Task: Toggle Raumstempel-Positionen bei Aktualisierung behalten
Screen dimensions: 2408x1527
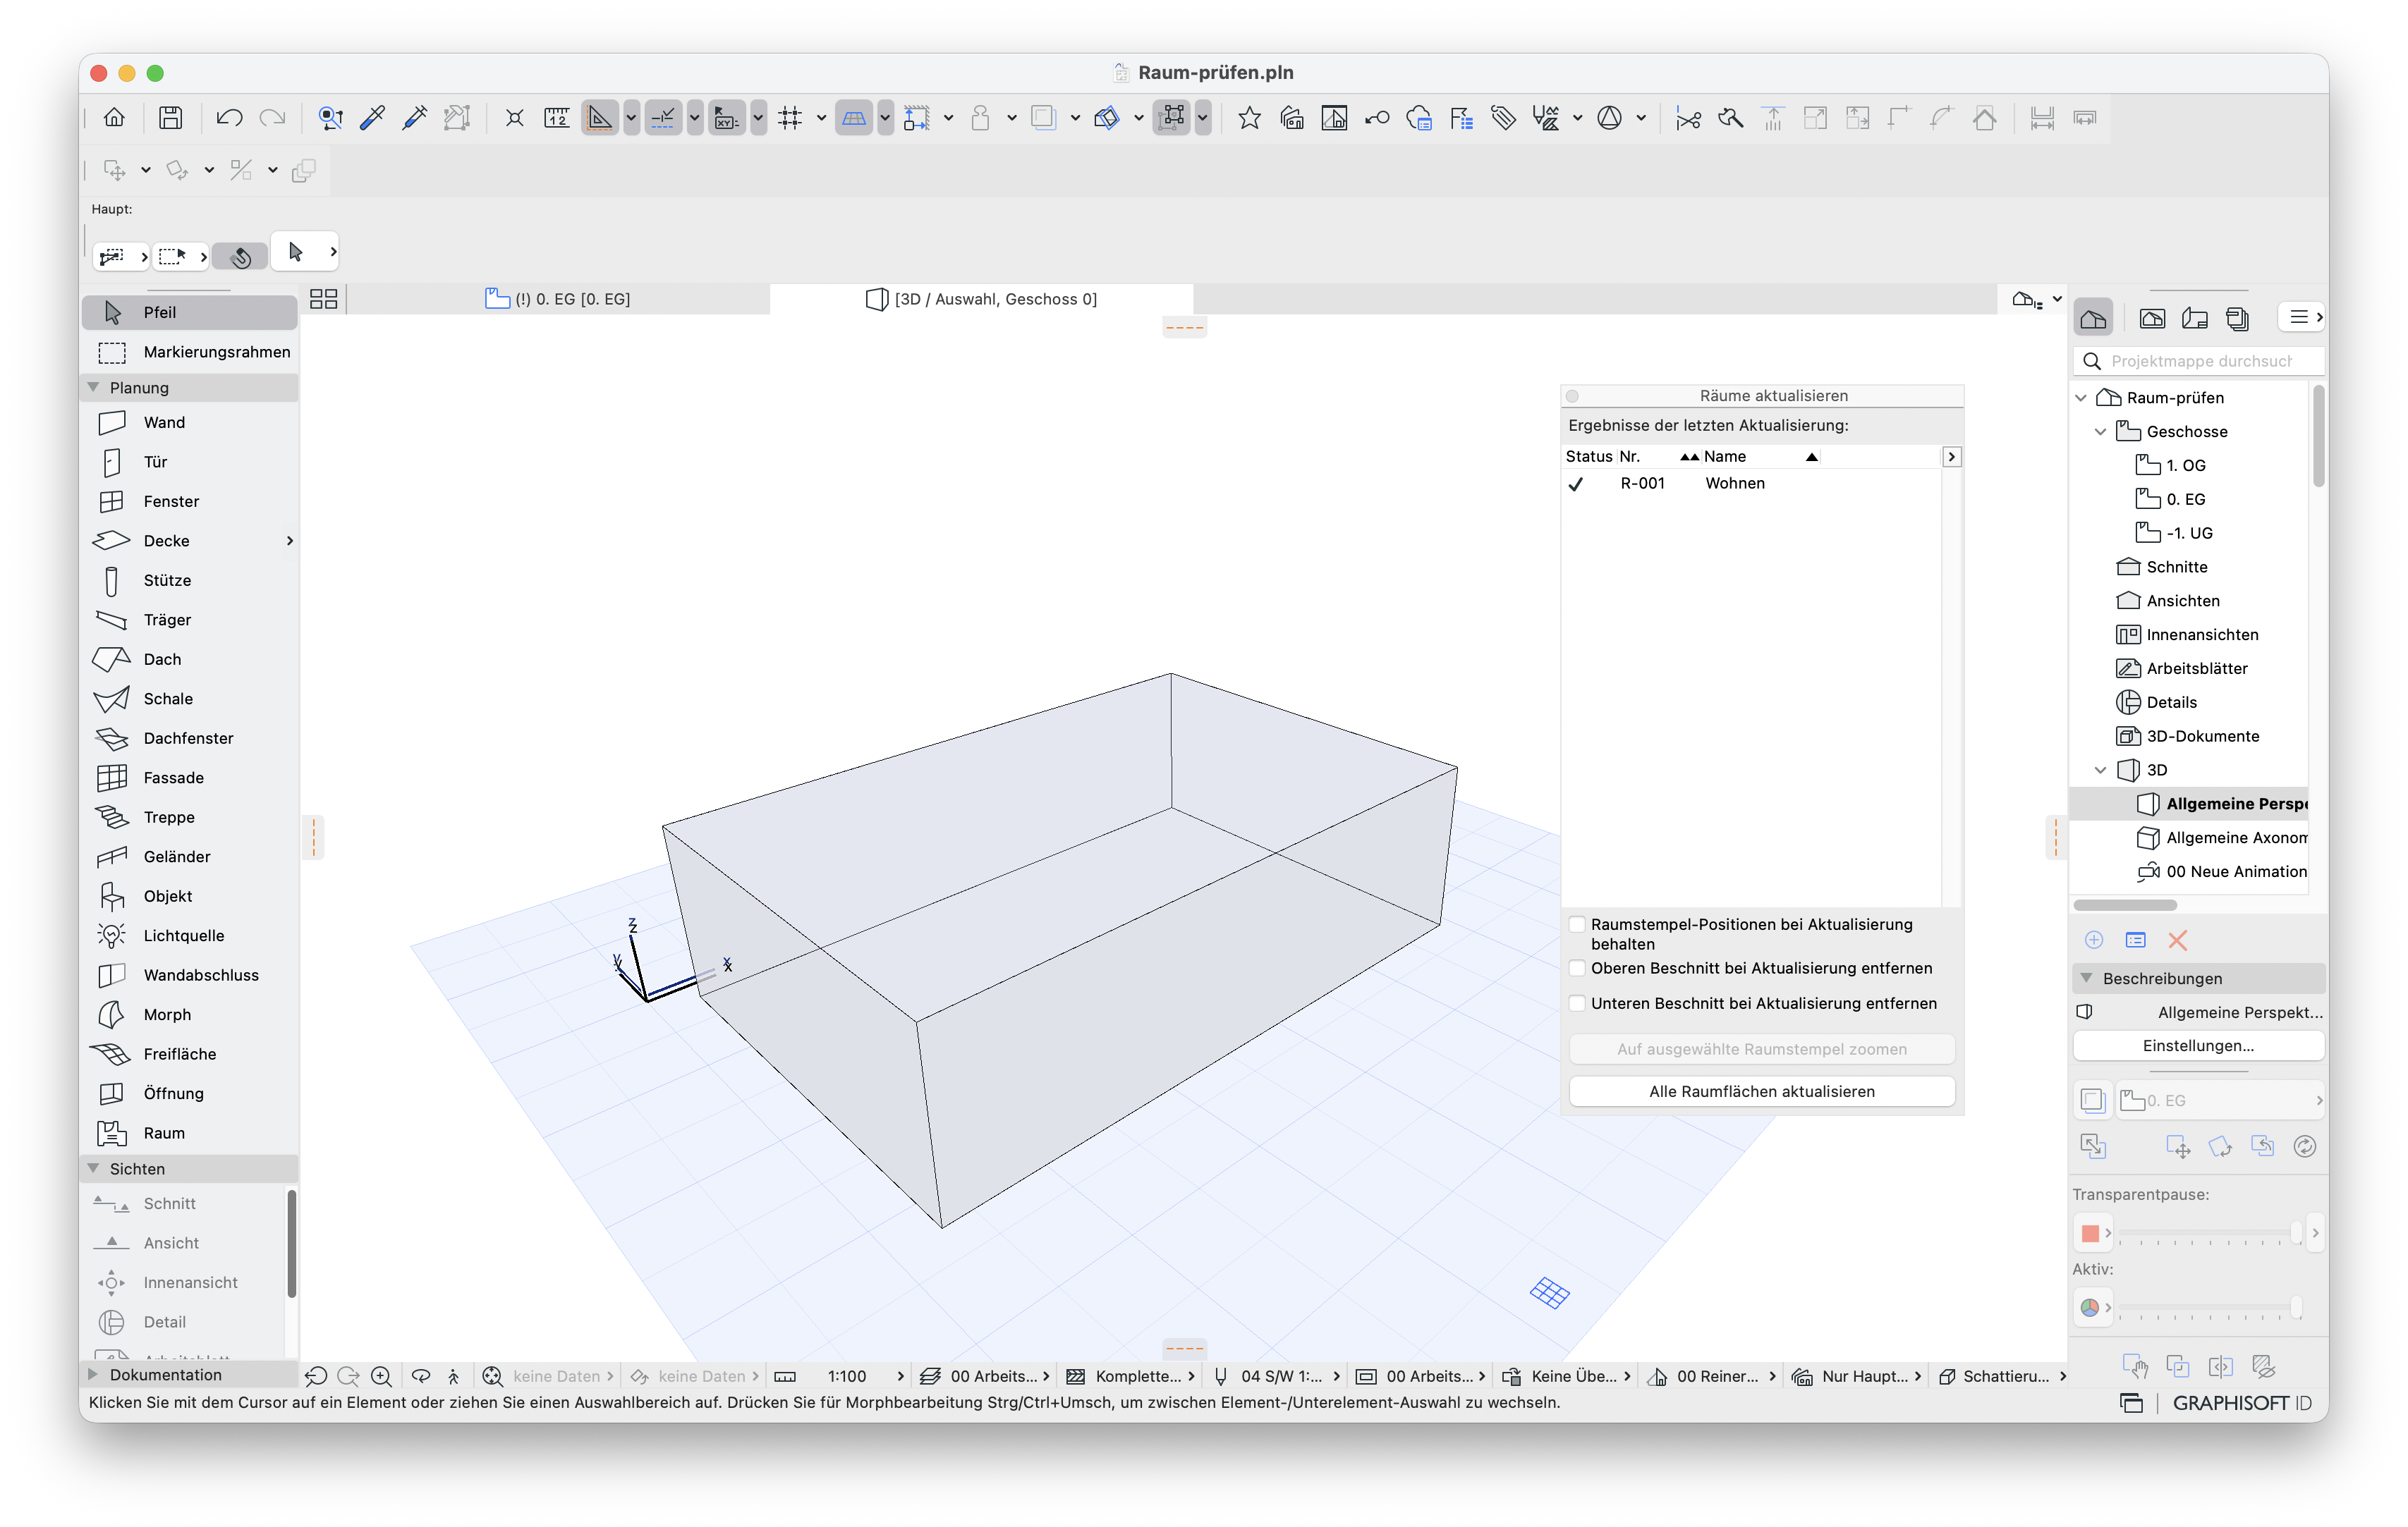Action: click(x=1577, y=924)
